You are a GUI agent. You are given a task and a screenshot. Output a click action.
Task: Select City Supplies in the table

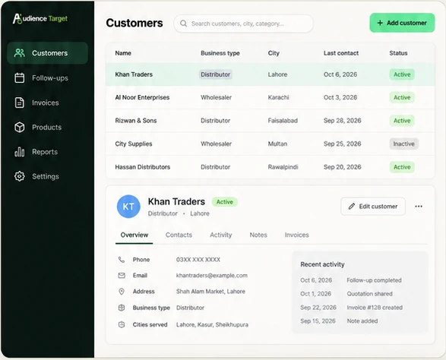134,144
